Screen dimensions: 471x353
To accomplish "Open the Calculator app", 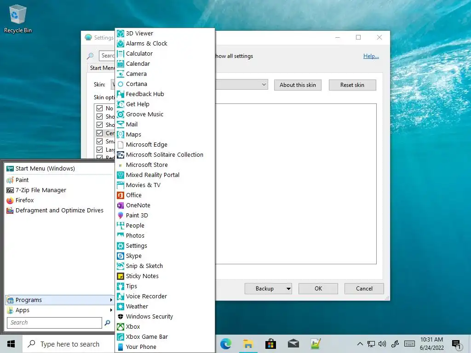I will coord(165,53).
